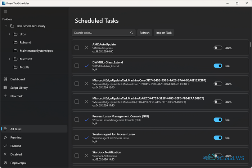The width and height of the screenshot is (252, 168).
Task: Collapse the Task Scheduler Library tree
Action: pyautogui.click(x=6, y=26)
